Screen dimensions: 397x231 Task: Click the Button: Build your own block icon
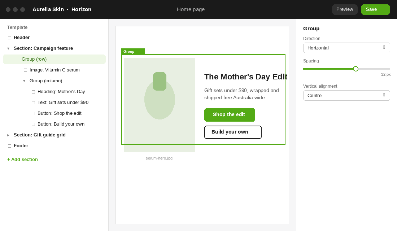point(33,125)
